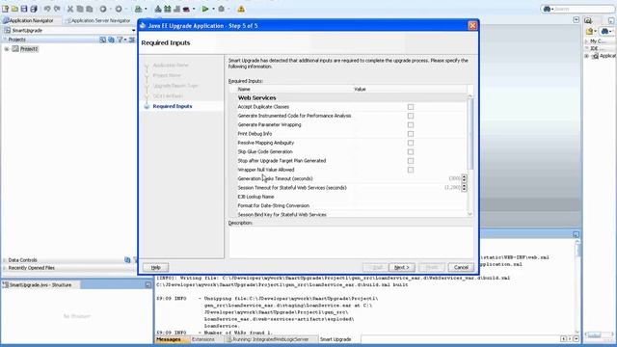This screenshot has height=347, width=617.
Task: Check Generate Instrumented Code for Performance Analysis
Action: (x=411, y=116)
